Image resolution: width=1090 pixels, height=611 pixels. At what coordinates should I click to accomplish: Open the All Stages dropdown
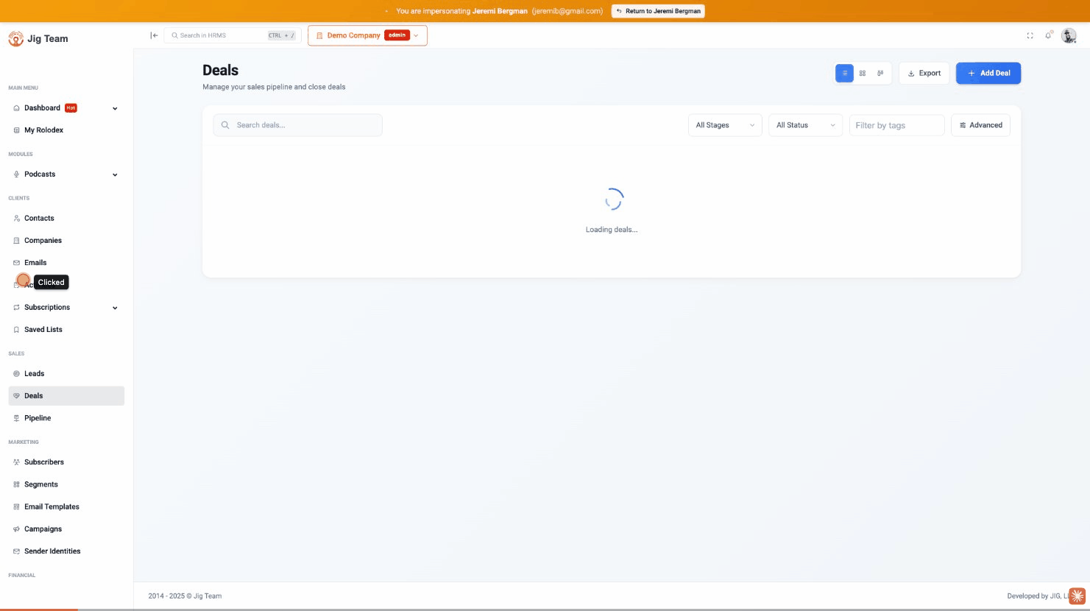click(724, 124)
